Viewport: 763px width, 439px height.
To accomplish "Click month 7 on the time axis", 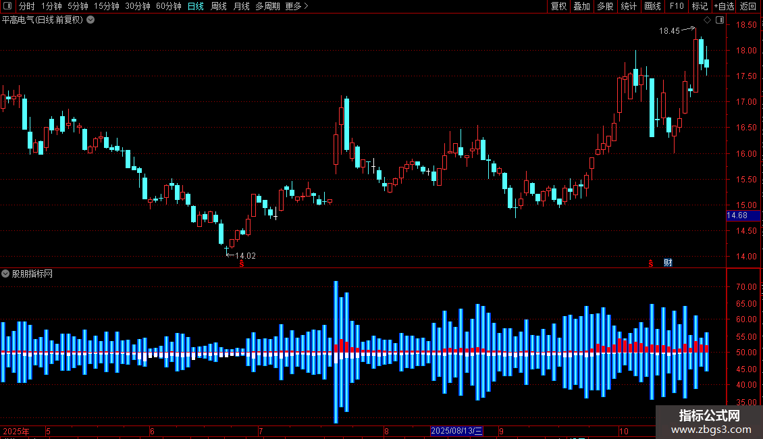I will pyautogui.click(x=261, y=431).
